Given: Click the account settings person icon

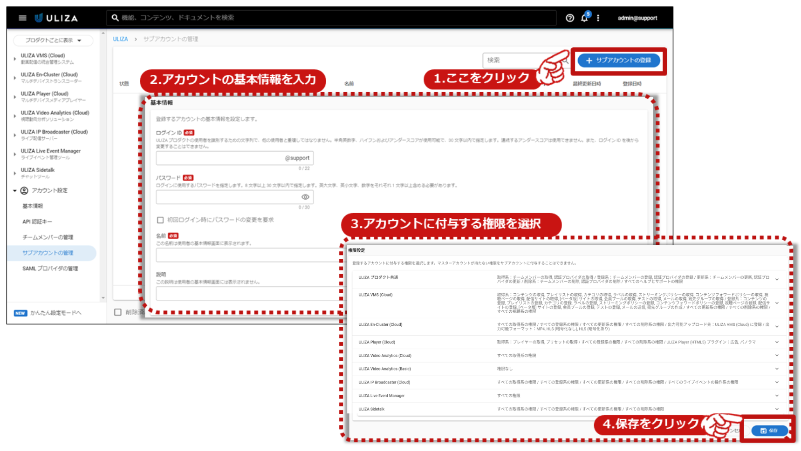Looking at the screenshot, I should pos(24,190).
